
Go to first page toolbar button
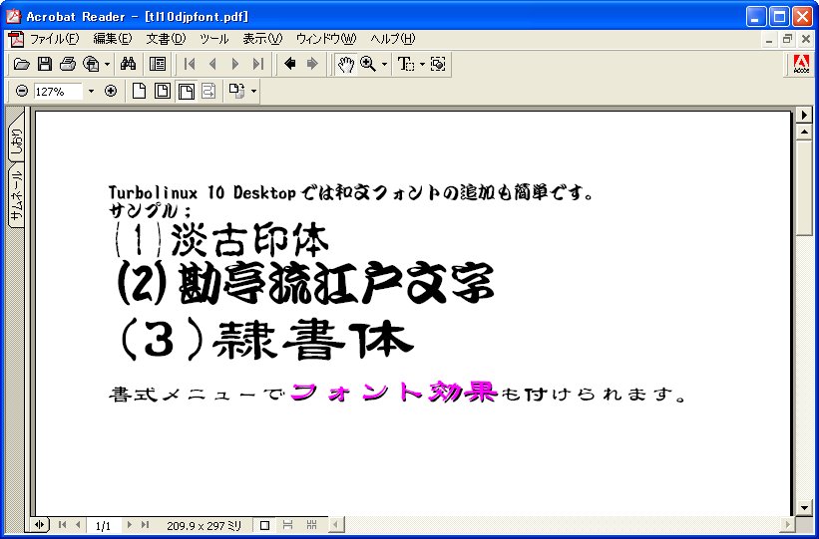click(190, 64)
